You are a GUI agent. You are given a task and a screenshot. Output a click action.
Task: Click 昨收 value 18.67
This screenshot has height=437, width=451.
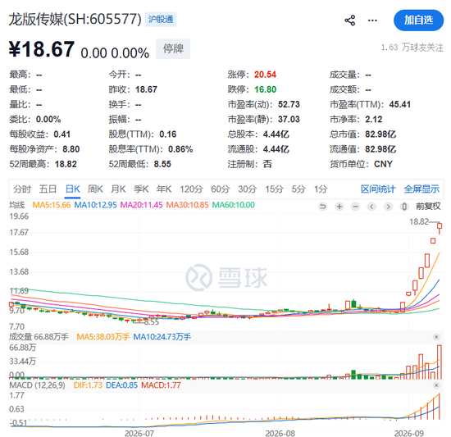coord(147,89)
